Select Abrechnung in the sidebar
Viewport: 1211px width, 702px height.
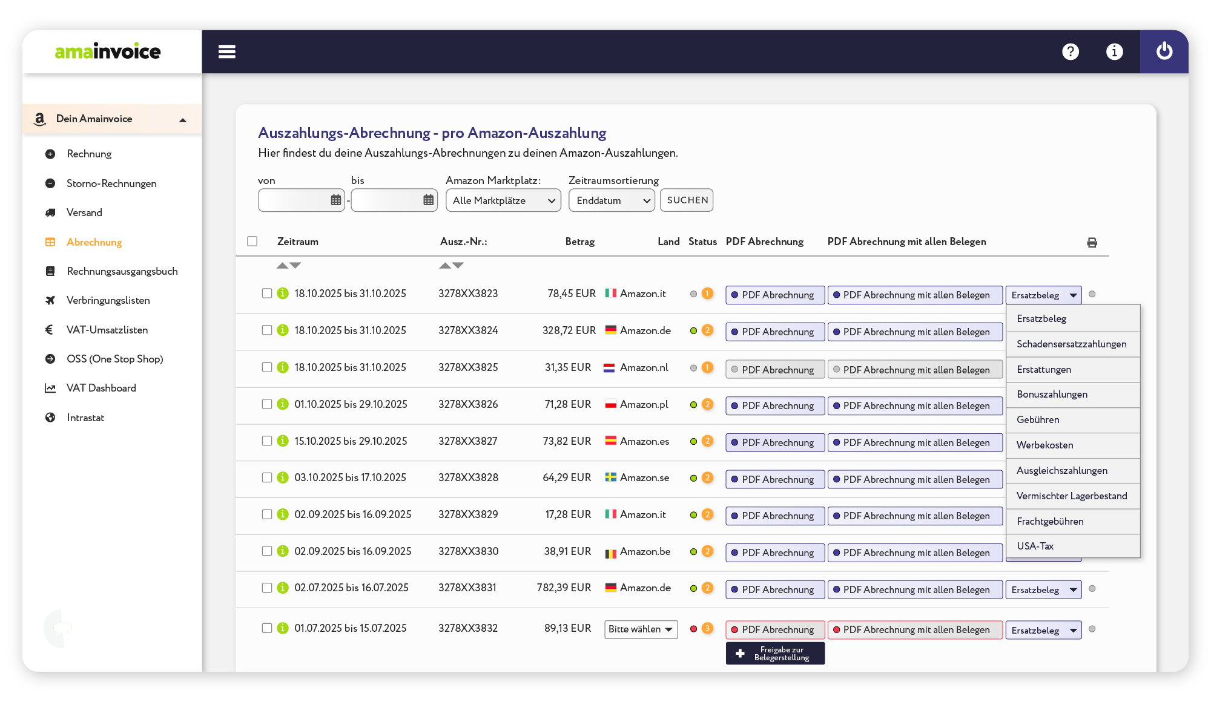[94, 242]
